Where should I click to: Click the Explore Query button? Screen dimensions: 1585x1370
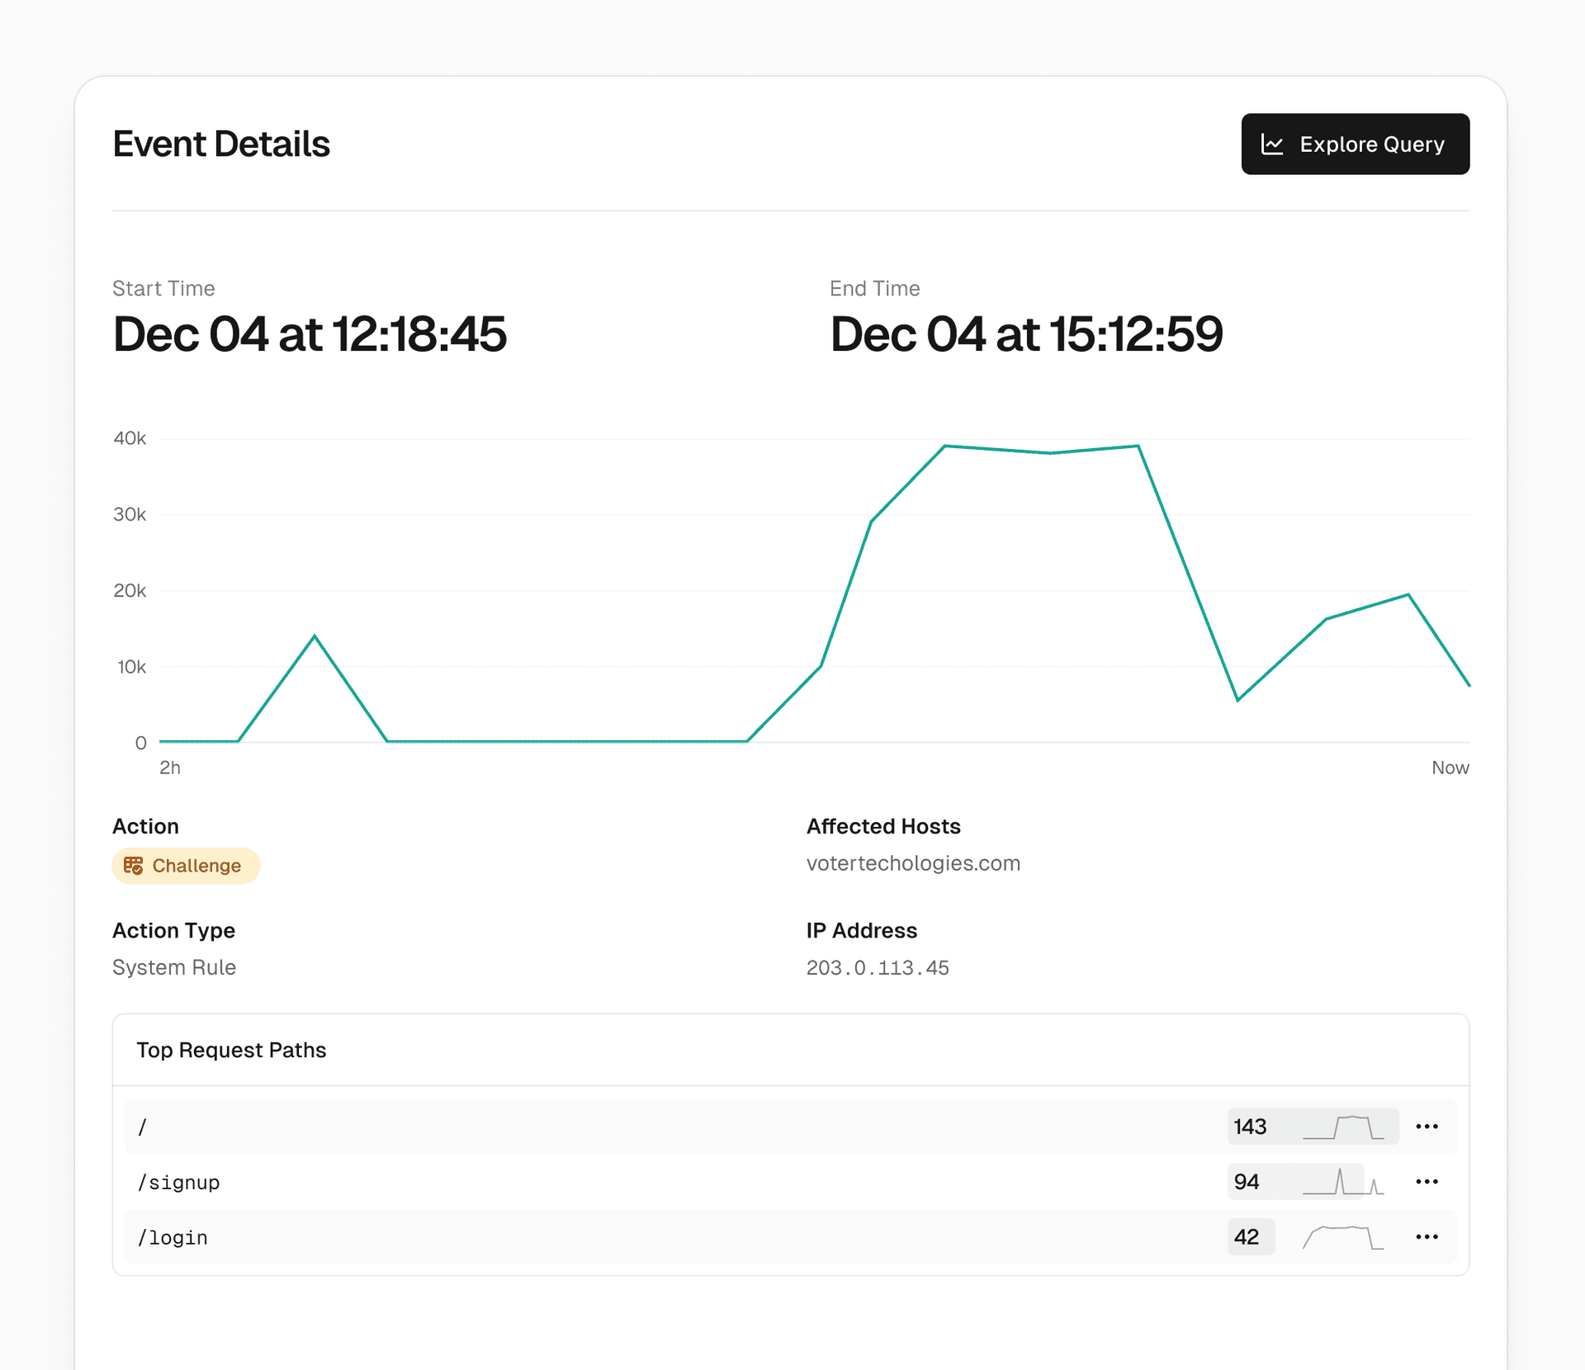click(x=1355, y=144)
